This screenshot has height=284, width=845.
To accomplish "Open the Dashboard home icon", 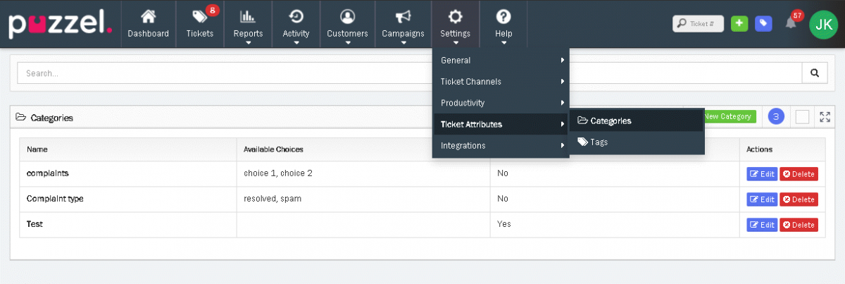I will pos(148,23).
